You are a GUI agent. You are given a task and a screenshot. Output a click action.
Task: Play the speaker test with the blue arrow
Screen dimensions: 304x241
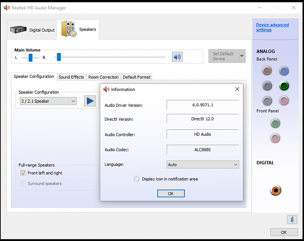pos(90,101)
